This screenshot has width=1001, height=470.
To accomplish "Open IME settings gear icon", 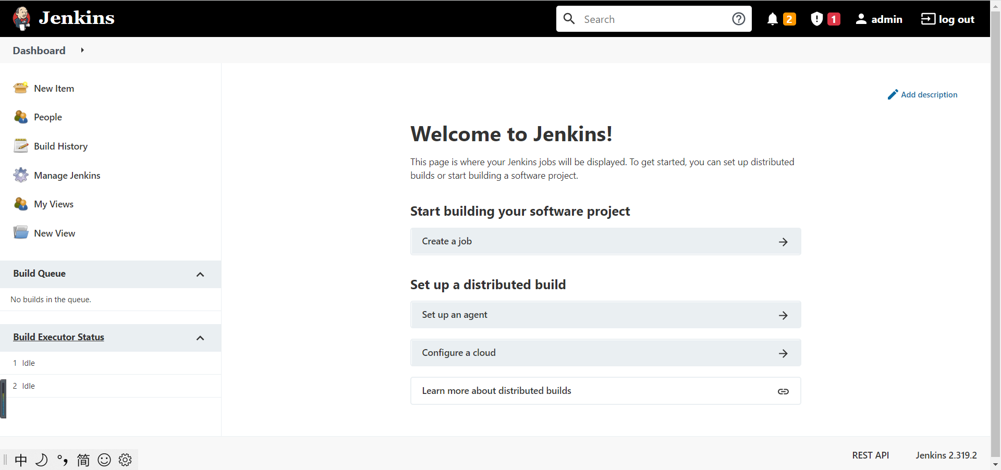I will pyautogui.click(x=125, y=460).
